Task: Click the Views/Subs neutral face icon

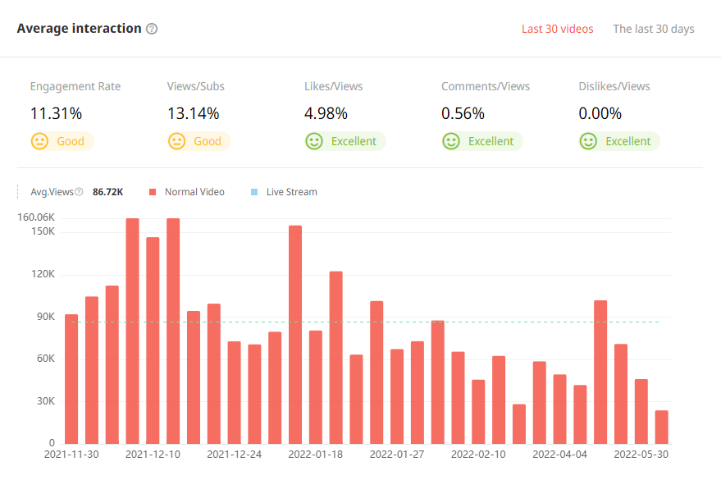Action: tap(176, 141)
